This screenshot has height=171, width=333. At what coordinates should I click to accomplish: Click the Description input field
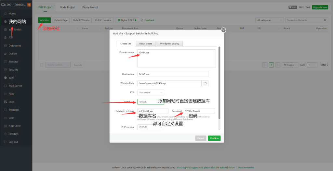click(x=173, y=74)
